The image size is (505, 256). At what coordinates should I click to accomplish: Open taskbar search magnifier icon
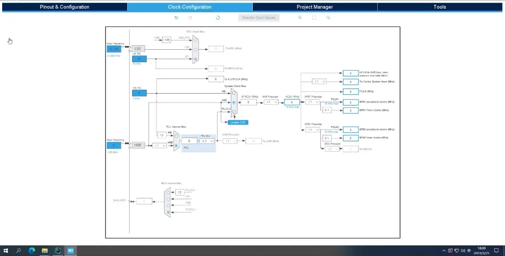(18, 251)
